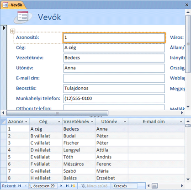Select row 5 E vállalat cell
Image resolution: width=191 pixels, height=190 pixels.
coord(46,157)
